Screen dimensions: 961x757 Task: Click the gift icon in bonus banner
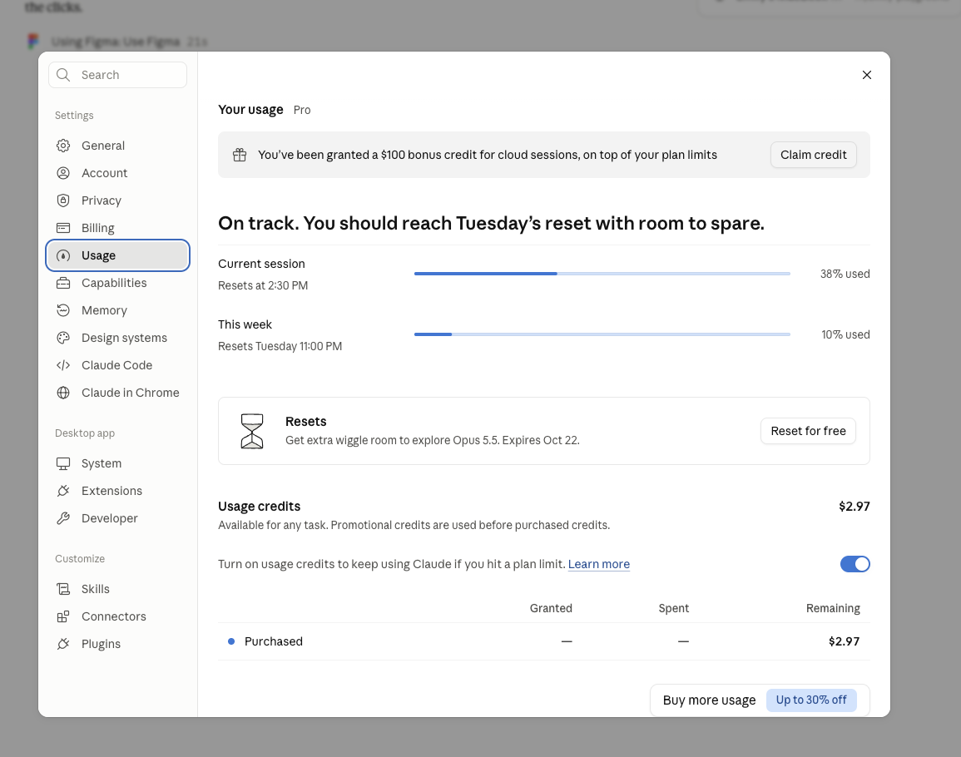(240, 155)
